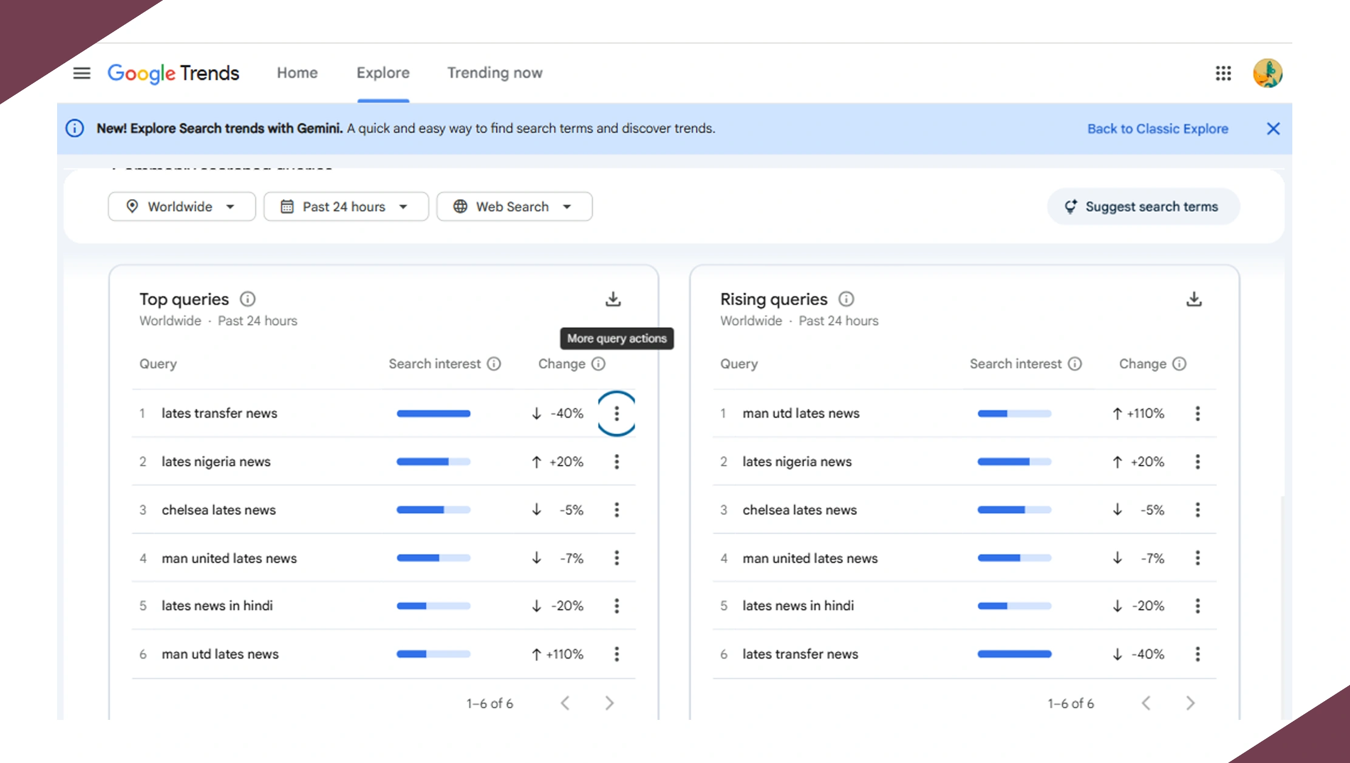Click the Query column header in Top queries
Screen dimensions: 1350x763
click(158, 364)
